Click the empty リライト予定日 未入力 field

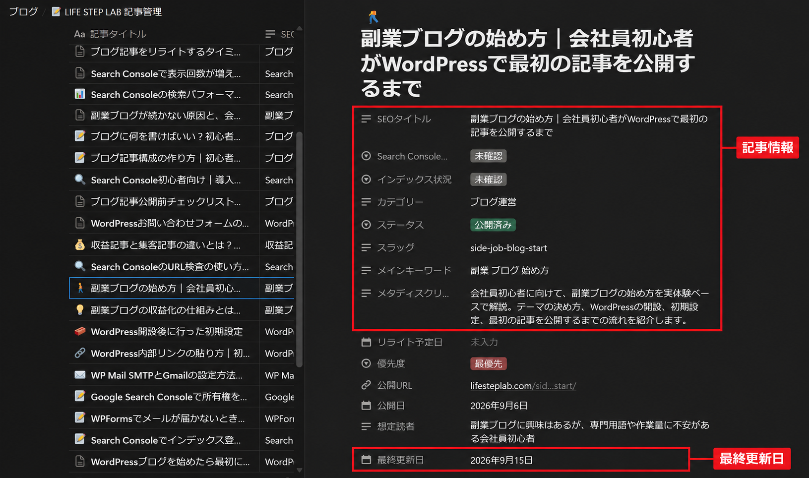click(484, 342)
